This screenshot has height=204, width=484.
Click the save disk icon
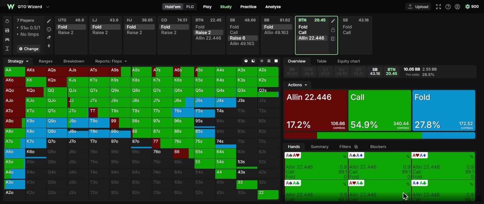coord(7,30)
